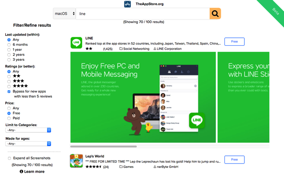Click the nerByte GmbH developer link

pos(168,167)
